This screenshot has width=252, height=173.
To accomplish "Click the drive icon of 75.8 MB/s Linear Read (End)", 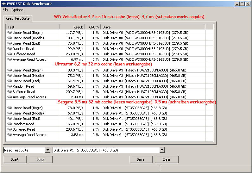I will 10,43.
